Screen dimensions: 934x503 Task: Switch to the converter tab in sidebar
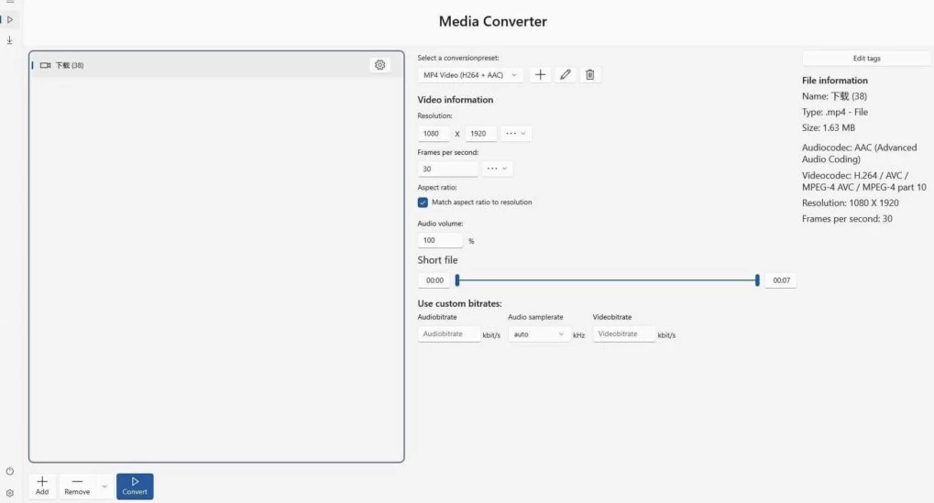[10, 19]
